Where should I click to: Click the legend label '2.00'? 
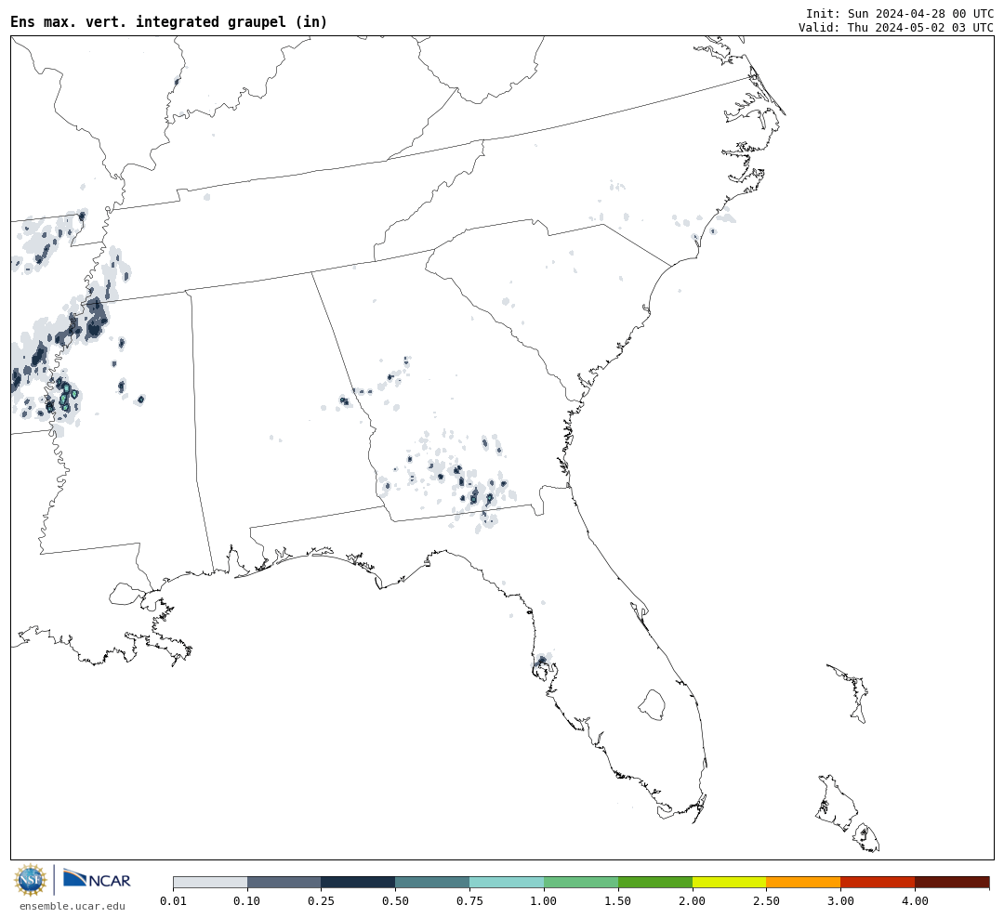click(693, 900)
